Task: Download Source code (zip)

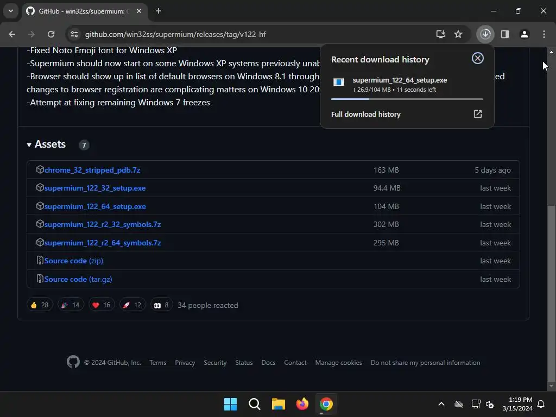Action: [x=74, y=261]
